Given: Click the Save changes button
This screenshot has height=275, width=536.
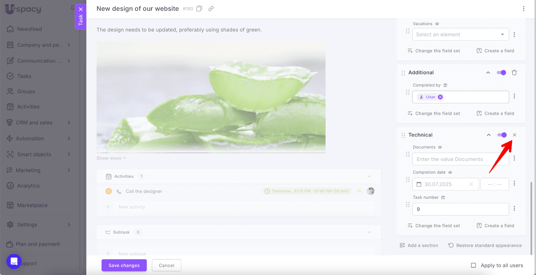Looking at the screenshot, I should click(124, 265).
